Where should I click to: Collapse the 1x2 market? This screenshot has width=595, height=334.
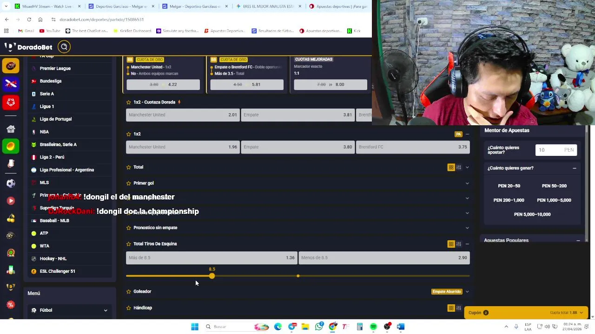[x=467, y=134]
